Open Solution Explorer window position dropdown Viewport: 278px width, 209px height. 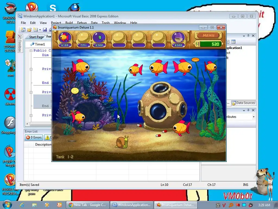244,36
